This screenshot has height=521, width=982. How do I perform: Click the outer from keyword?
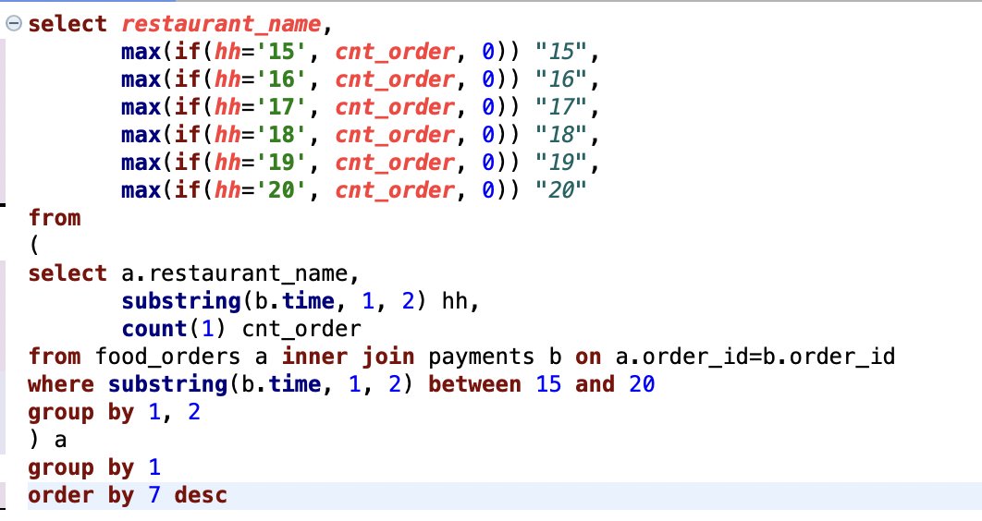pos(55,218)
